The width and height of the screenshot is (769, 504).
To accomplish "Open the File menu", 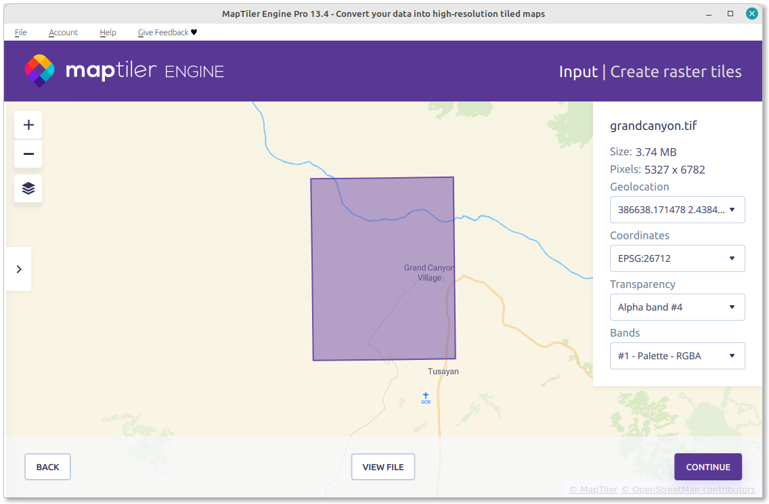I will click(20, 32).
